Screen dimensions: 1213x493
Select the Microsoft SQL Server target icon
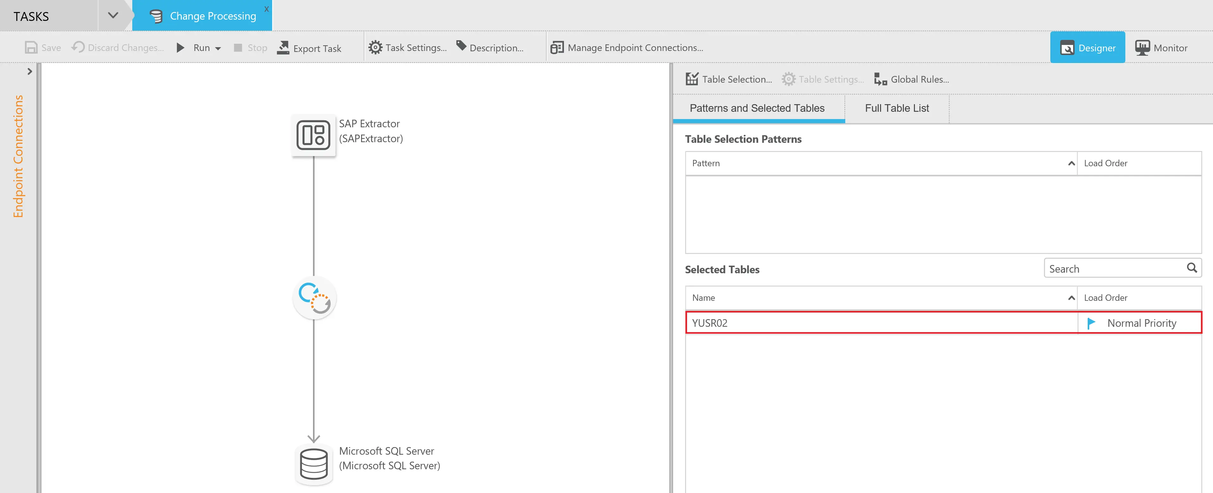click(314, 464)
